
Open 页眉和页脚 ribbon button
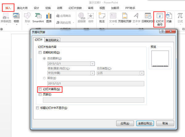click(x=125, y=18)
